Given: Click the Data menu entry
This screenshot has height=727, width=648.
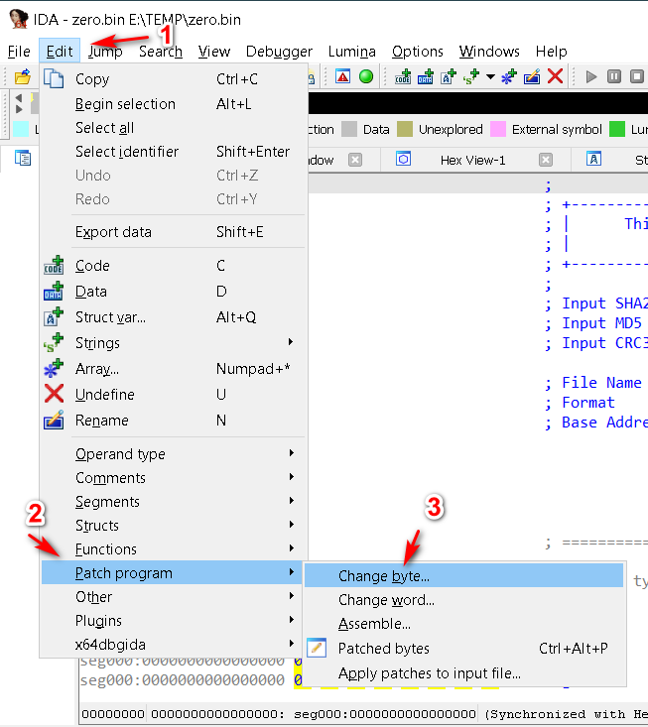Looking at the screenshot, I should pyautogui.click(x=174, y=292).
